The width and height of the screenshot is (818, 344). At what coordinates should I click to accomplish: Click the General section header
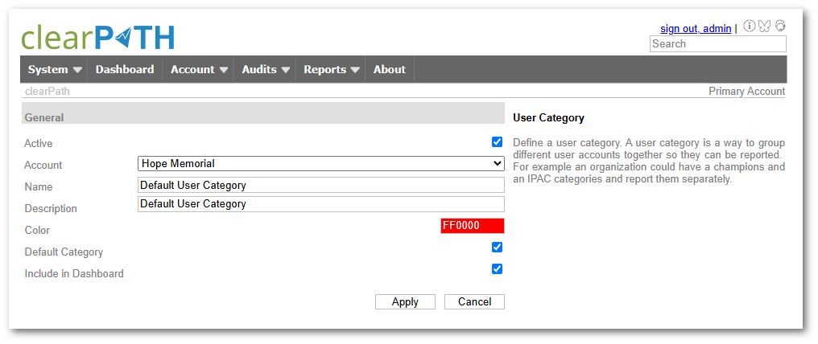tap(263, 113)
